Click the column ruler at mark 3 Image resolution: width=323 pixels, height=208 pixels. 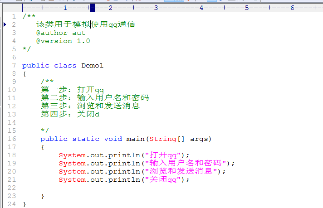[x=156, y=8]
